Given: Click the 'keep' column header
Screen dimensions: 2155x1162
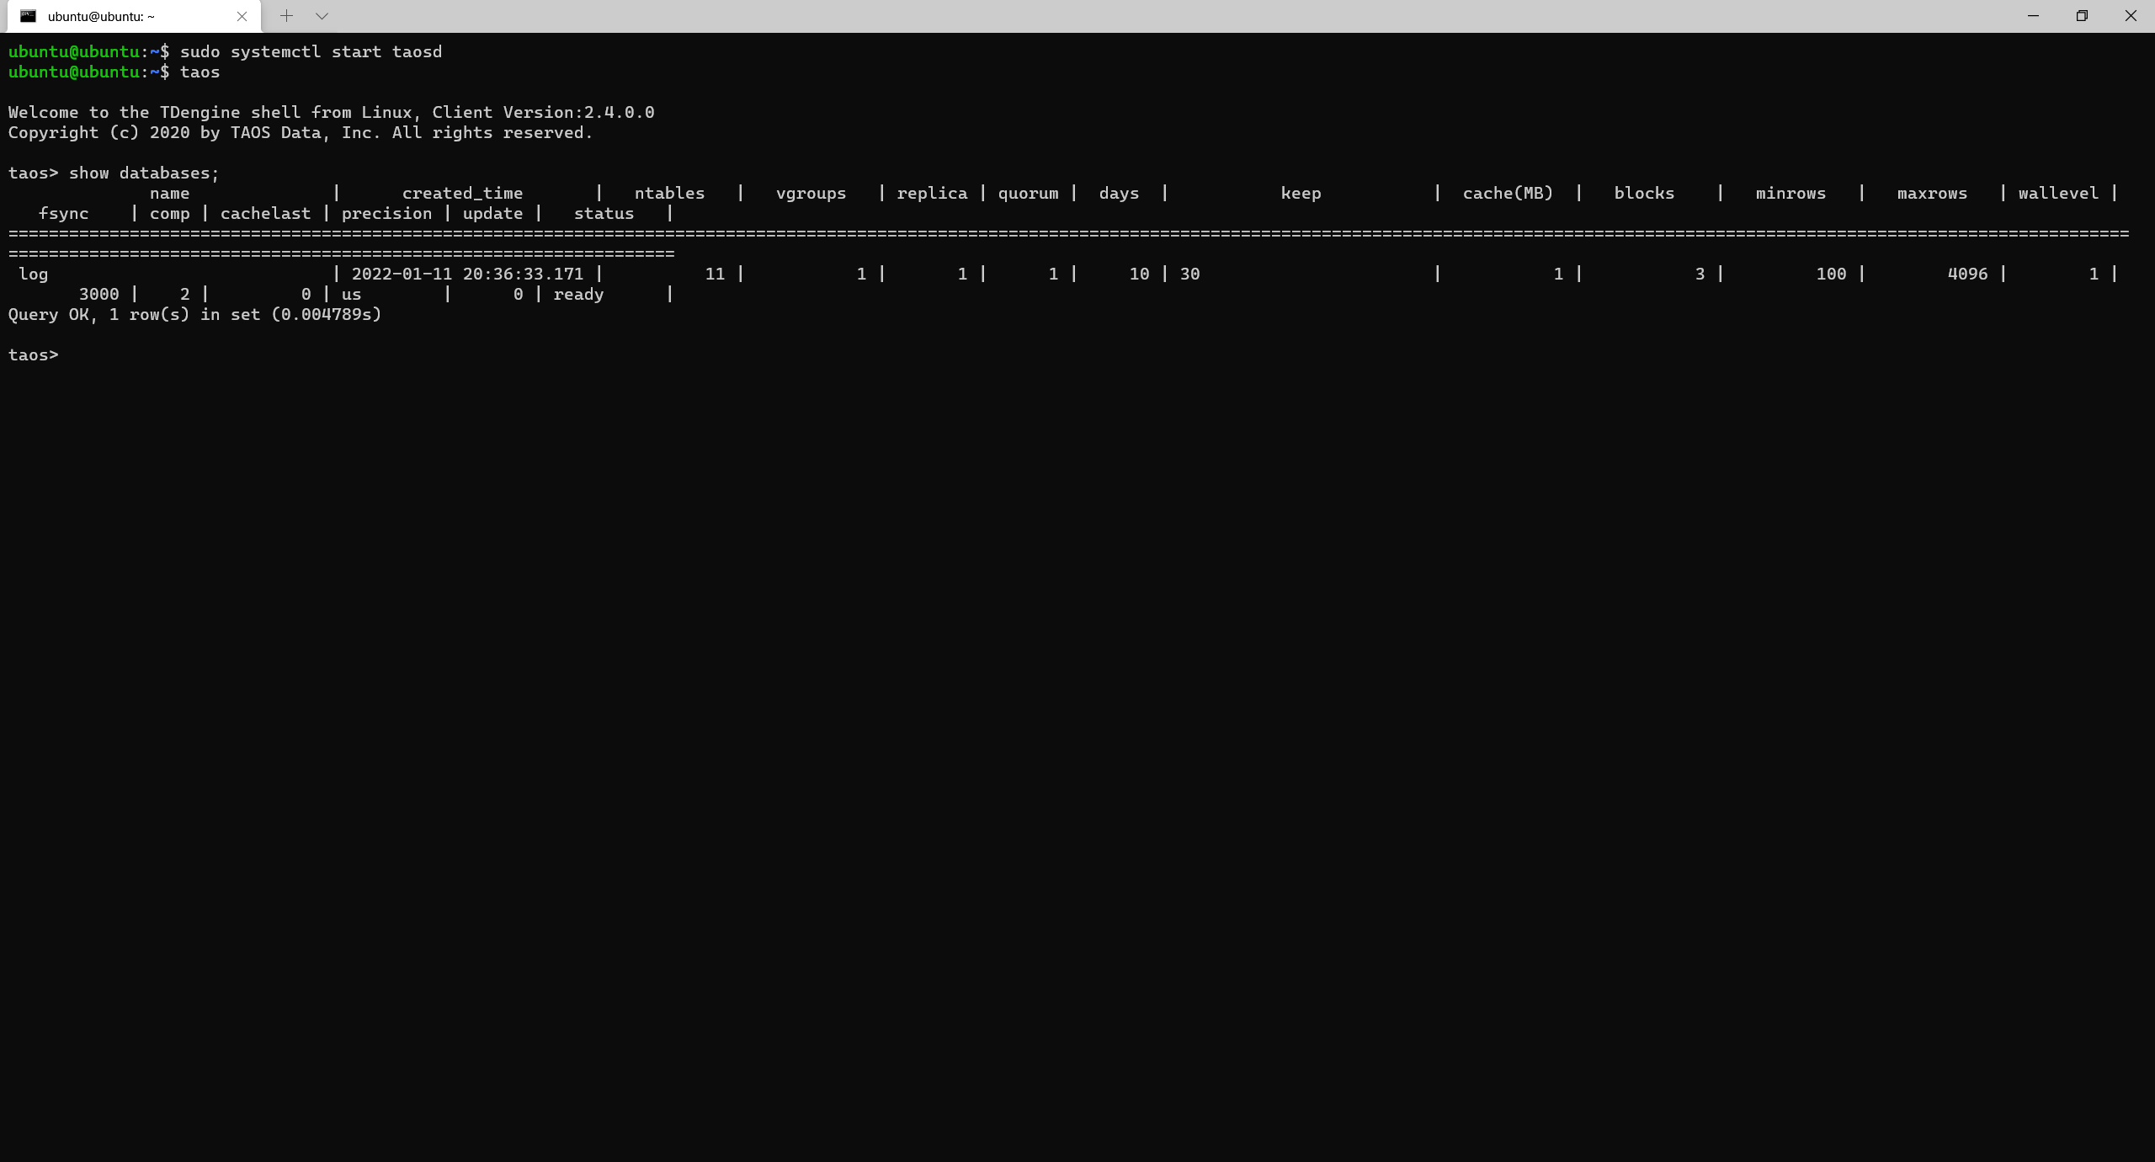Looking at the screenshot, I should tap(1301, 194).
